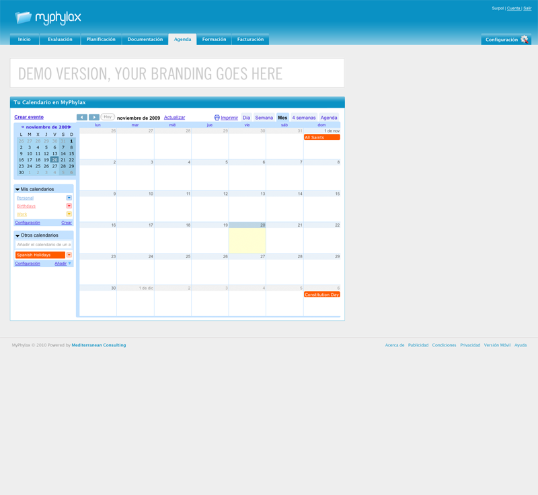The width and height of the screenshot is (538, 495).
Task: Switch to Semana calendar view
Action: coord(264,118)
